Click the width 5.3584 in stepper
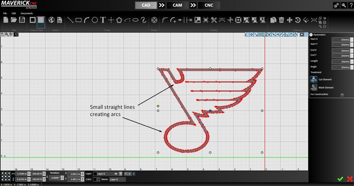The image size is (354, 186). [x=29, y=174]
